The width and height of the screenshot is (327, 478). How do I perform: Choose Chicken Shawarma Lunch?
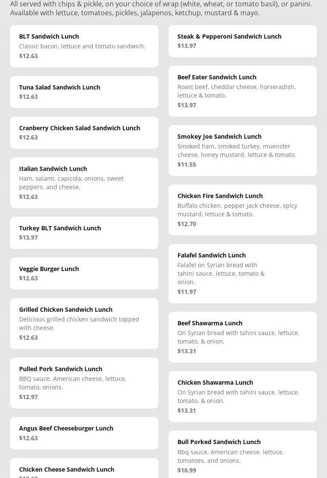(x=242, y=396)
